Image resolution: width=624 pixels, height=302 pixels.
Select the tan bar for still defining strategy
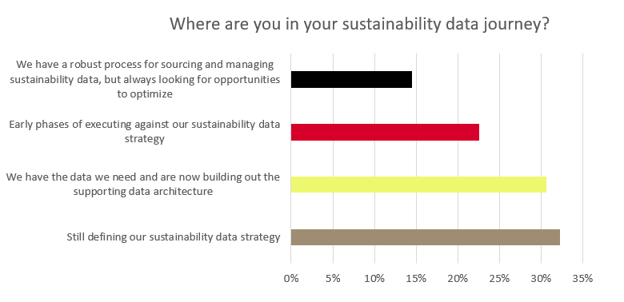click(x=426, y=237)
